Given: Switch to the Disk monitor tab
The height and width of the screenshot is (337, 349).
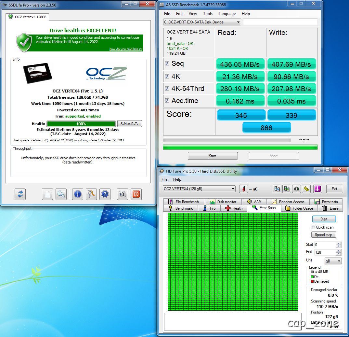Looking at the screenshot, I should coord(223,202).
